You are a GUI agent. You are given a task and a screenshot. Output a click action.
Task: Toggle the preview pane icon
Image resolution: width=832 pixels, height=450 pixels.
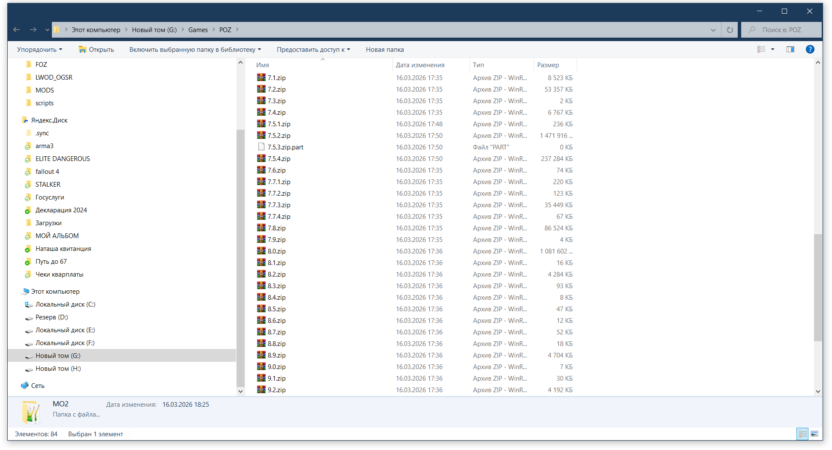point(790,49)
